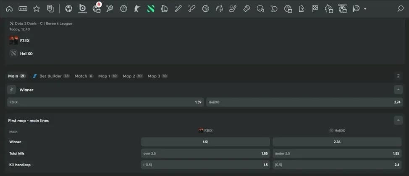Choose kill handicap (-0.5) at 1.5
This screenshot has width=409, height=176.
[205, 165]
